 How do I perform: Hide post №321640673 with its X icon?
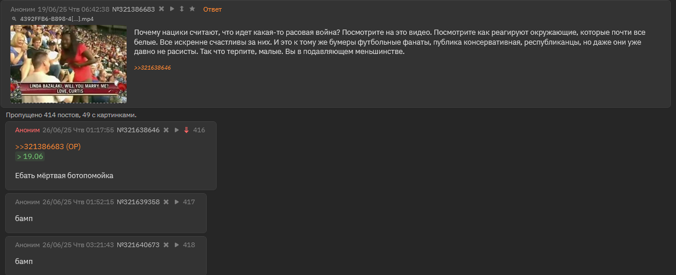[x=166, y=245]
